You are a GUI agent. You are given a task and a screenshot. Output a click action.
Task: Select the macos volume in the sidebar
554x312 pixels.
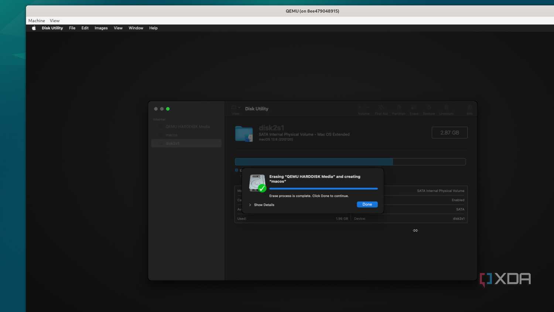187,135
